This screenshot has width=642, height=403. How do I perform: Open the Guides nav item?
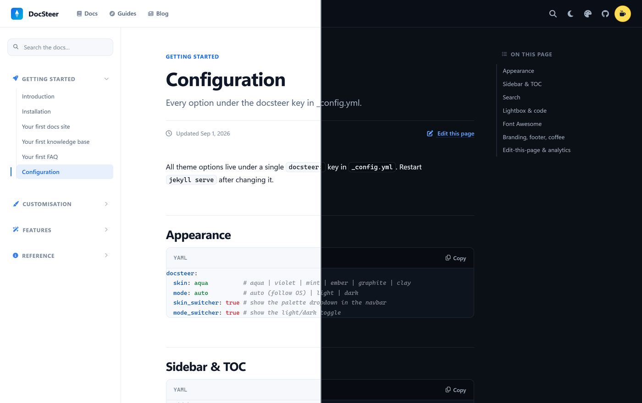(x=122, y=14)
